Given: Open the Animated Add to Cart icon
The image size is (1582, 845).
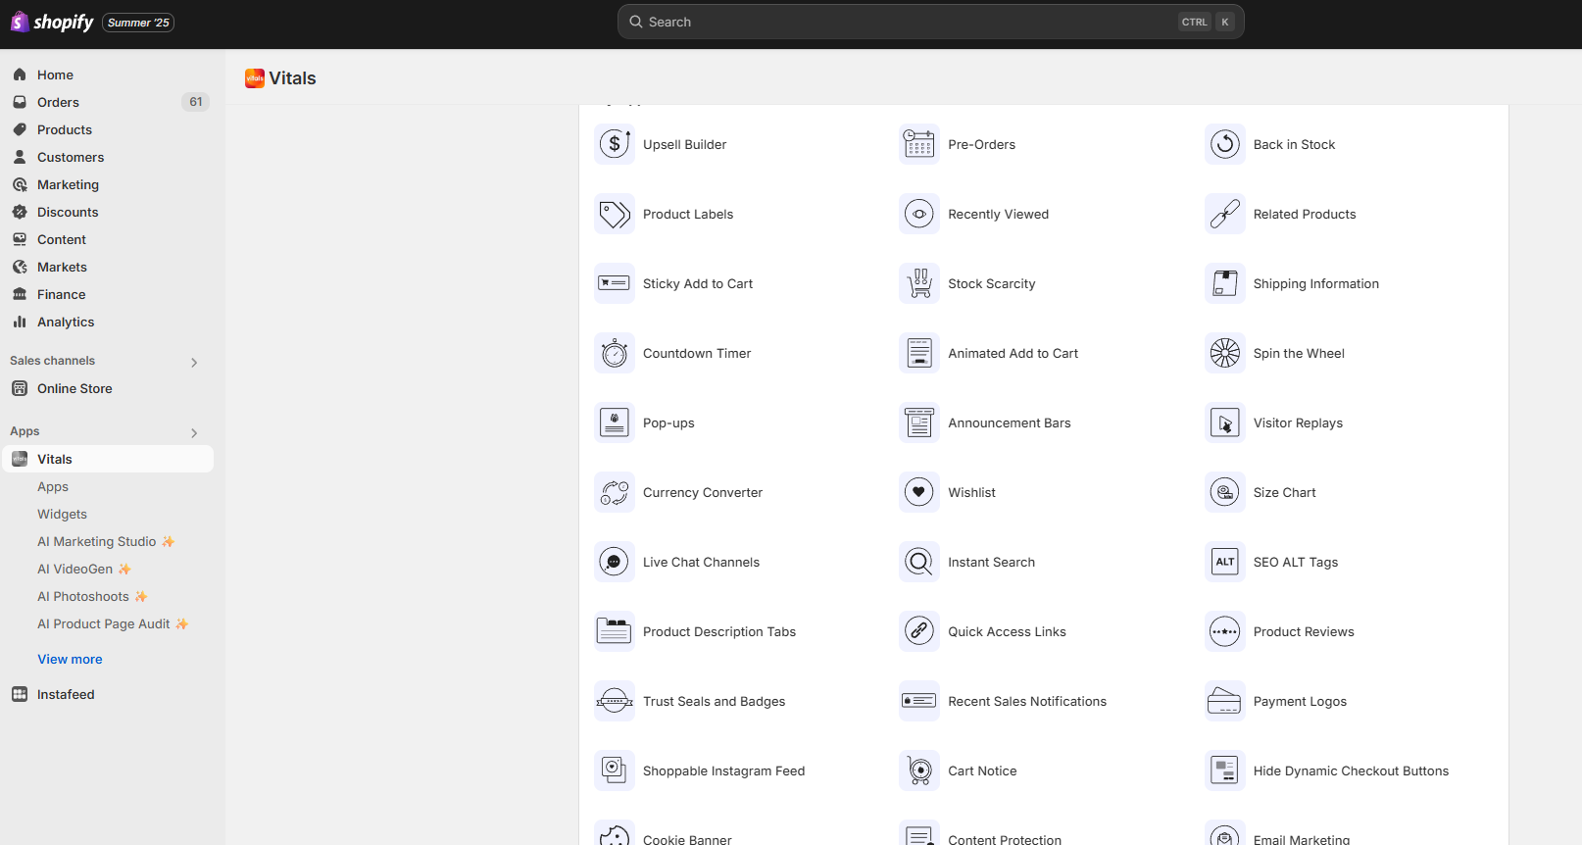Looking at the screenshot, I should click(x=919, y=353).
